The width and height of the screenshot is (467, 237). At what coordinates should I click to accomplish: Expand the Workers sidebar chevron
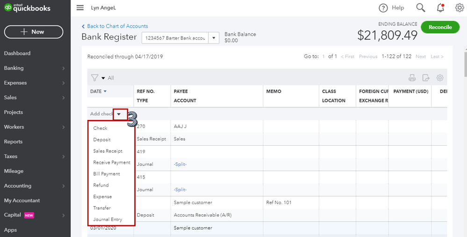[x=64, y=127]
